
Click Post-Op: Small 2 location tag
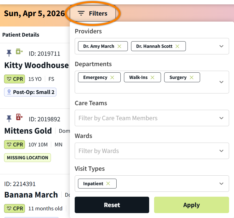30,92
